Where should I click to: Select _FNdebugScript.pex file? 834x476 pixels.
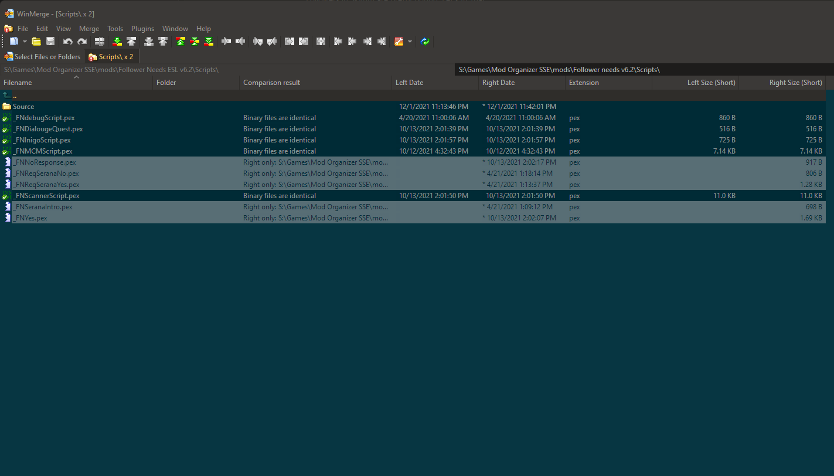coord(413,118)
